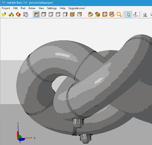Activate the magnifying glass zoom tool

119,15
